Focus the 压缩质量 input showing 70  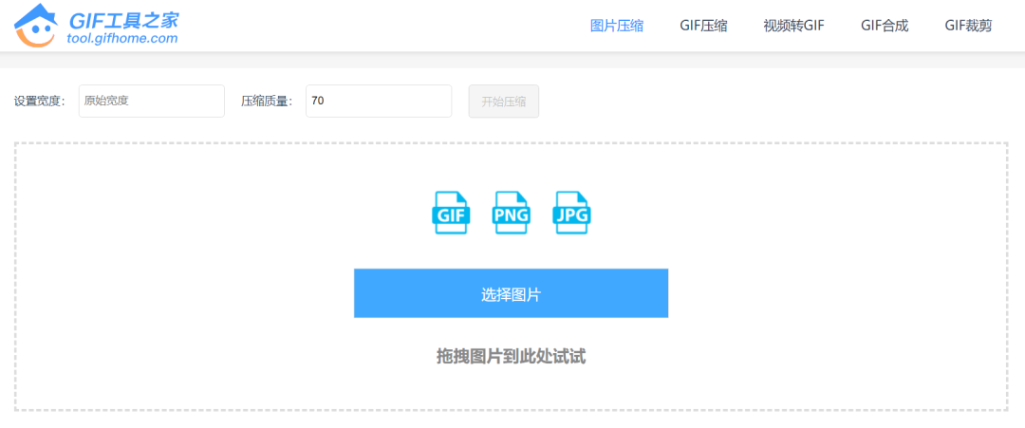coord(379,102)
